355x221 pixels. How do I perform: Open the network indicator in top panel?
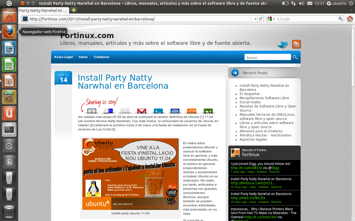pyautogui.click(x=293, y=3)
